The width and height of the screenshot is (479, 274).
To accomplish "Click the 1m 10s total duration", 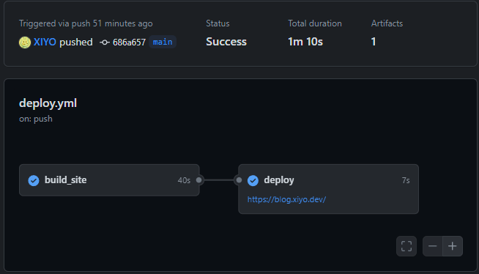I will point(305,42).
